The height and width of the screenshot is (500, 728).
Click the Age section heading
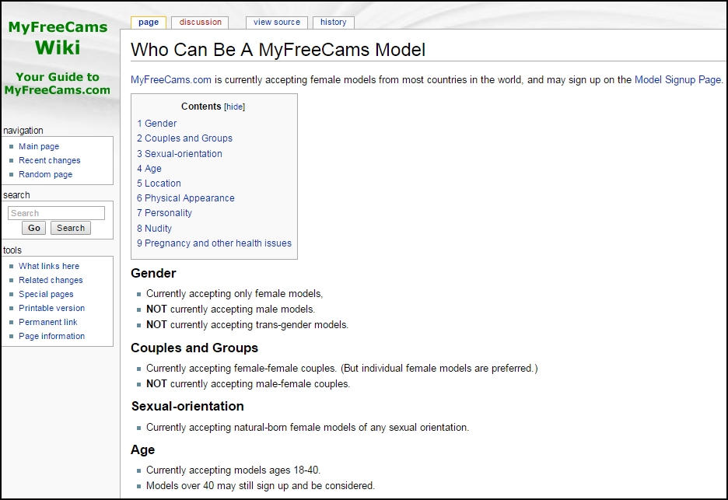coord(143,449)
